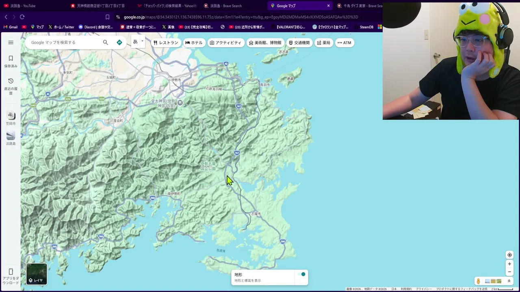
Task: Open the ホーム / Twitter bookmark
Action: tap(61, 27)
